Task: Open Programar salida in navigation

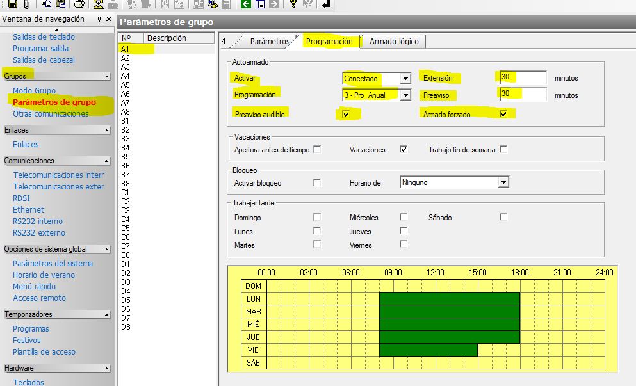Action: coord(40,48)
